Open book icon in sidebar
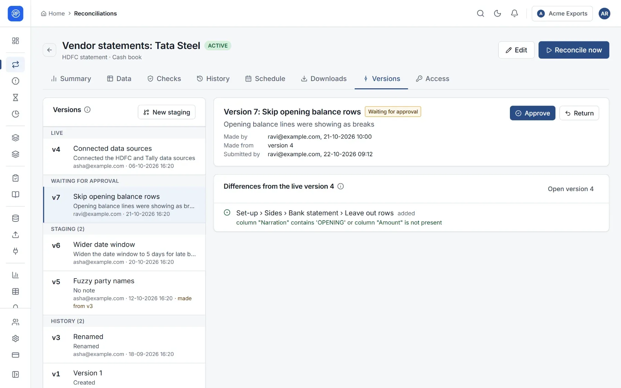 pos(16,195)
